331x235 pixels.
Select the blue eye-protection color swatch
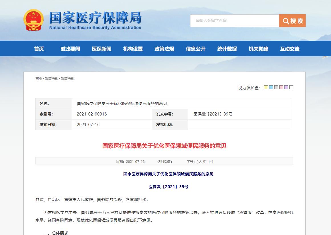coord(271,87)
